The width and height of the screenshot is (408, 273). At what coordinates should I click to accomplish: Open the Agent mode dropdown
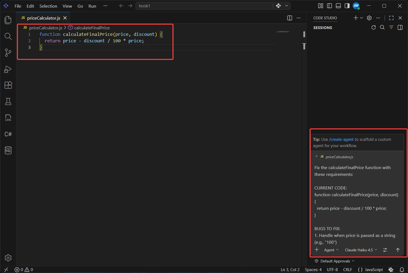pos(331,250)
